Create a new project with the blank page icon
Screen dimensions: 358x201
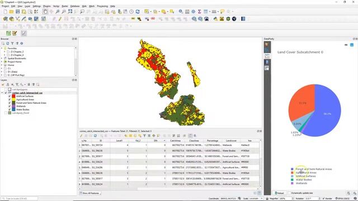tap(5, 11)
